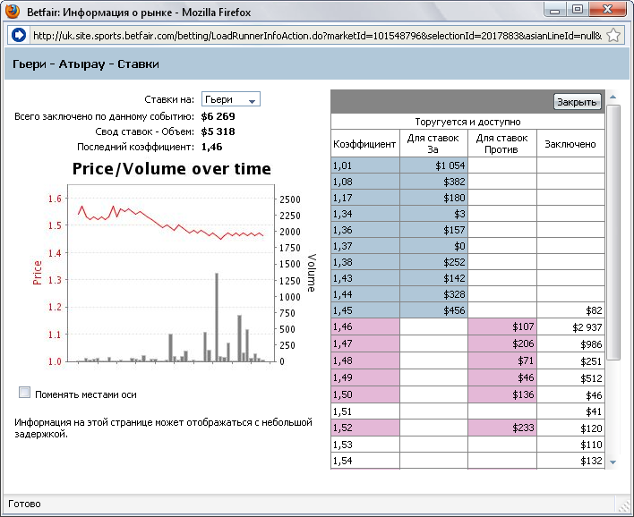
Task: Click the 1,37 coefficient cell
Action: [x=365, y=246]
